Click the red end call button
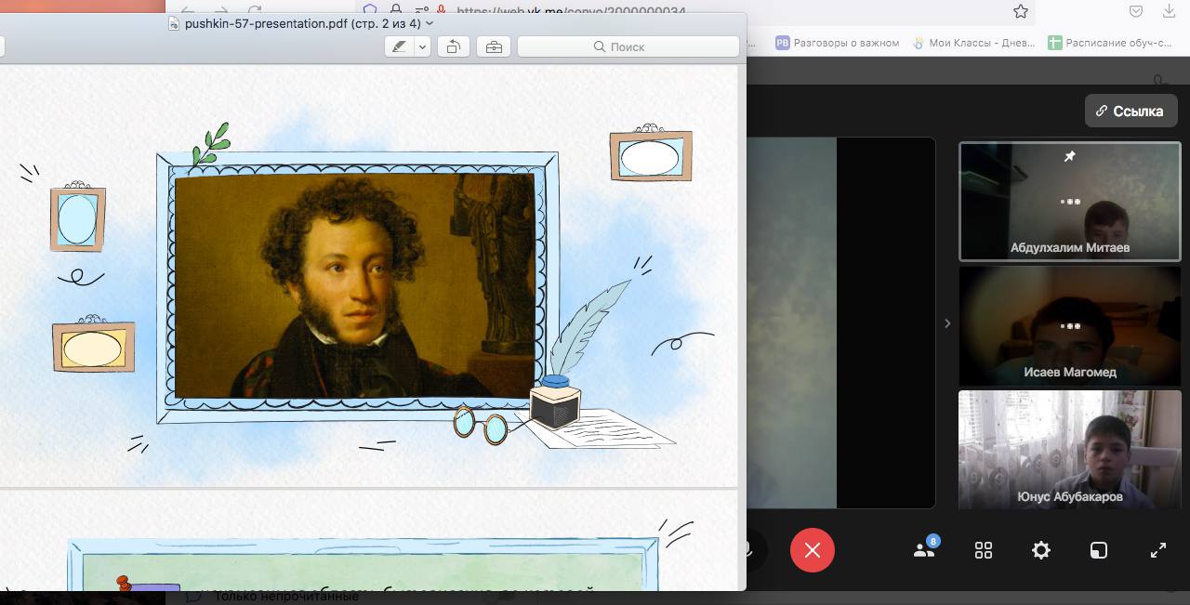1190x605 pixels. click(x=812, y=550)
